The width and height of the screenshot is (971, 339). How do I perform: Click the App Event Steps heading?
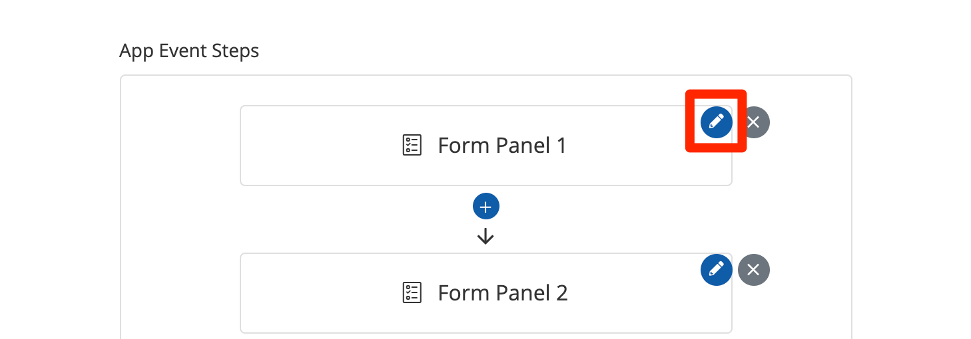[x=189, y=51]
